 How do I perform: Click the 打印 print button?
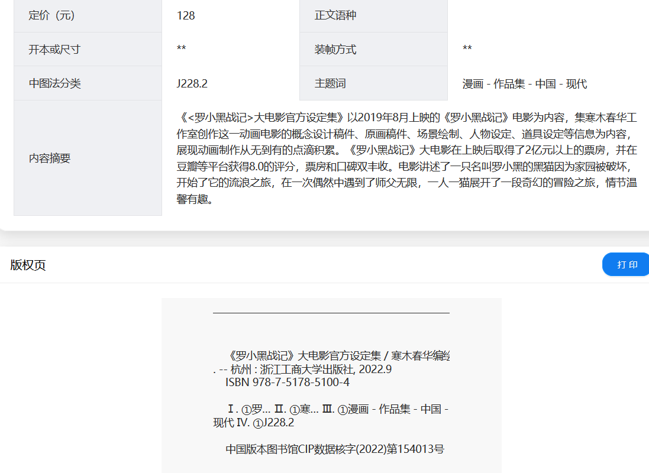(627, 264)
